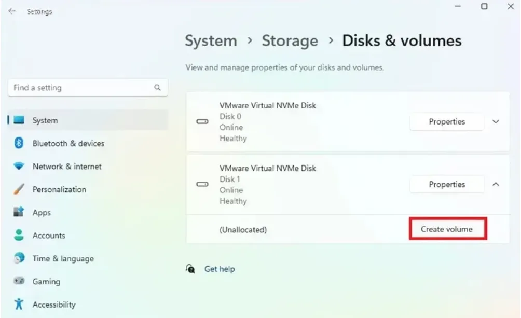521x318 pixels.
Task: Go to System in breadcrumb
Action: pyautogui.click(x=211, y=41)
